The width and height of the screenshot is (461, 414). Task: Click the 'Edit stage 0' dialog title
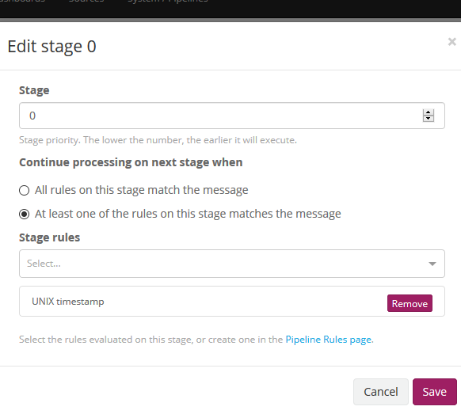pos(51,47)
